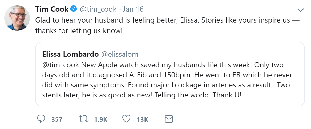Click the 357 reply count
Screen dimensions: 311x129
click(x=57, y=119)
